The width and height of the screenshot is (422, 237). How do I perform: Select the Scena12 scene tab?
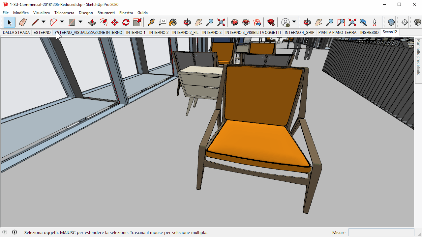coord(390,32)
